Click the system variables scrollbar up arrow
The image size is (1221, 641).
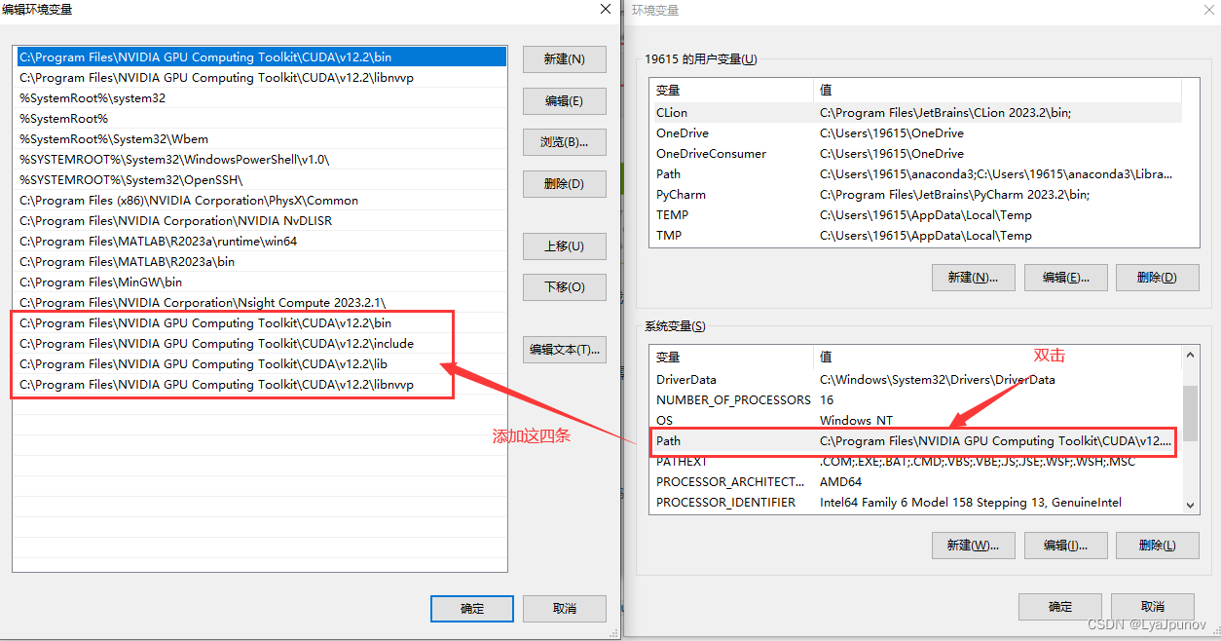[1191, 355]
